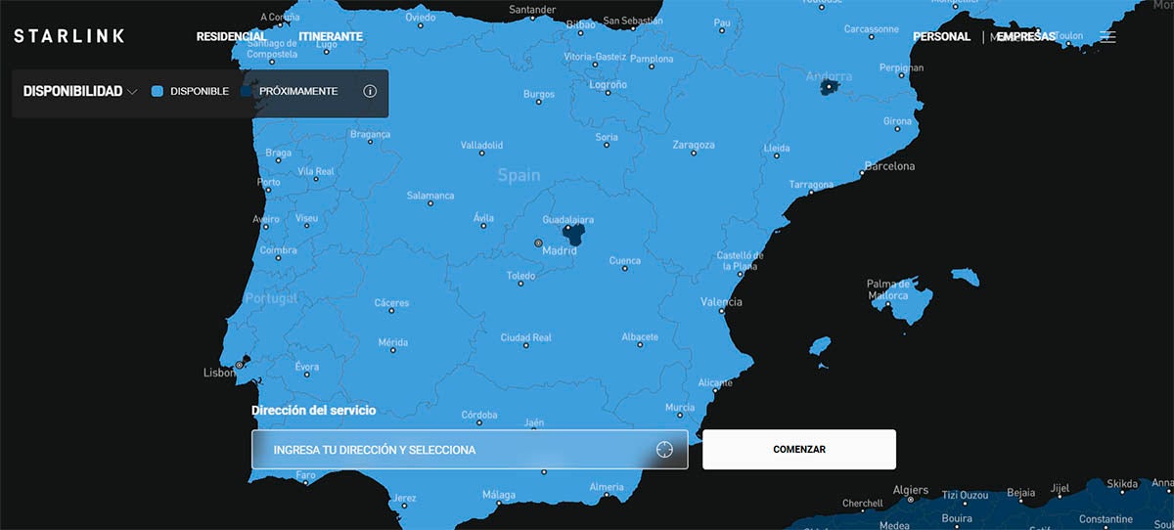Click the Valencia label on the map
Screen dimensions: 1174x530
[721, 302]
